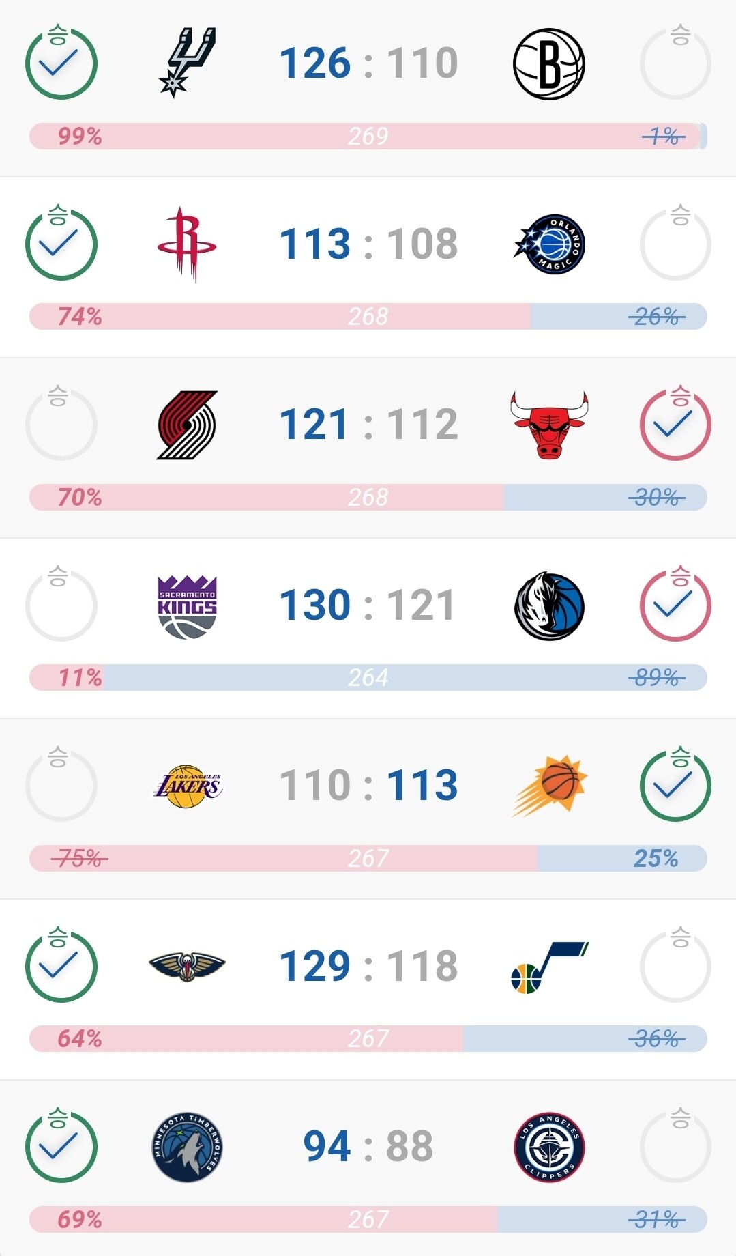This screenshot has height=1256, width=736.
Task: Select win pick circle for Nets
Action: (x=675, y=62)
